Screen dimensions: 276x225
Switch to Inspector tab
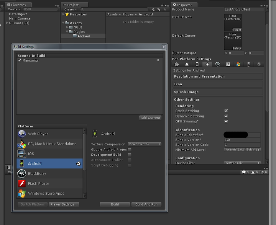[x=184, y=5]
